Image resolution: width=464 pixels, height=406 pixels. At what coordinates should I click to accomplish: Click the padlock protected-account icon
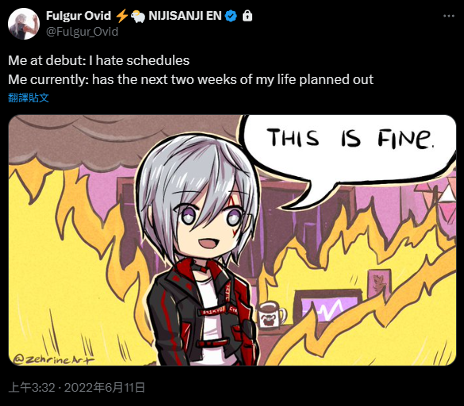point(247,16)
